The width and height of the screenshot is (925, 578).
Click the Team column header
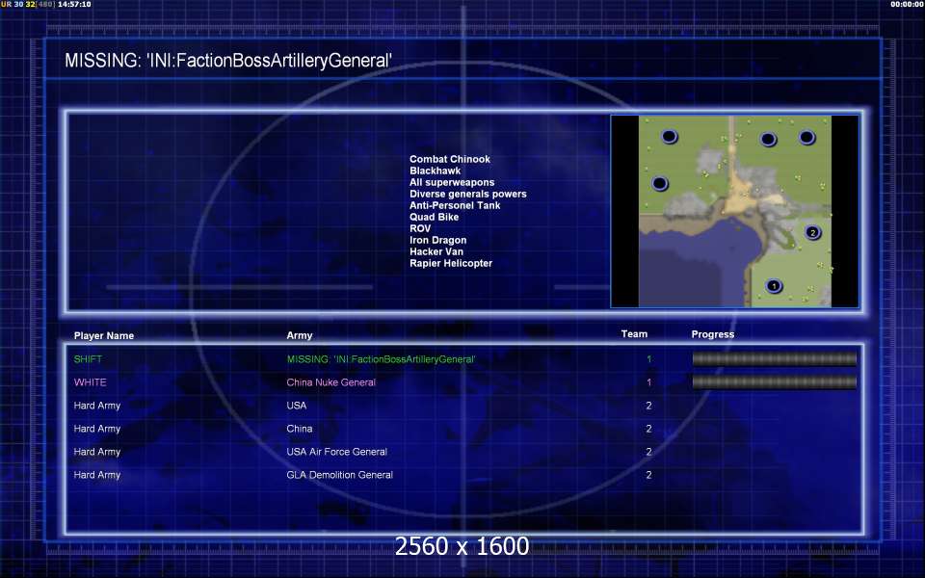pos(634,334)
